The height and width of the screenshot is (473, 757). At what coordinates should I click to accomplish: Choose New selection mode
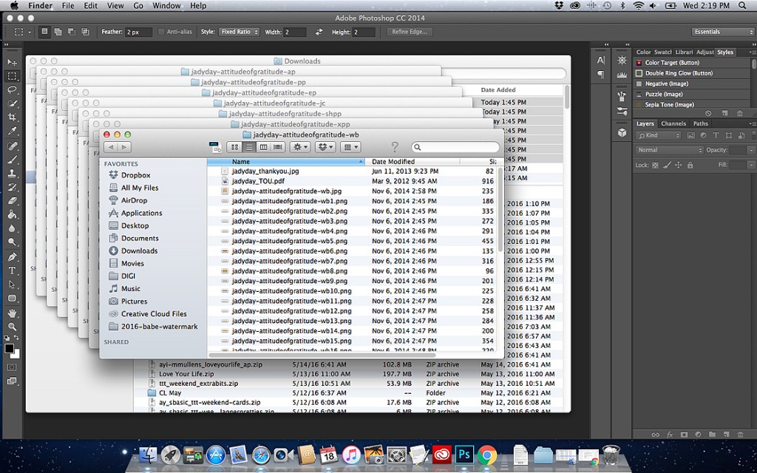pos(44,32)
